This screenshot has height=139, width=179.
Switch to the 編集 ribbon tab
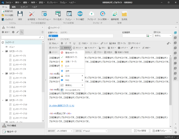[x=14, y=7]
